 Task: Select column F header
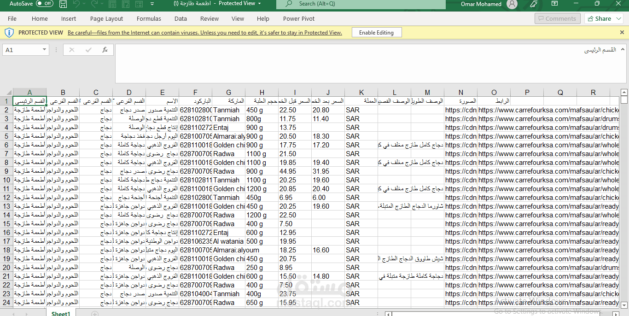(x=195, y=93)
